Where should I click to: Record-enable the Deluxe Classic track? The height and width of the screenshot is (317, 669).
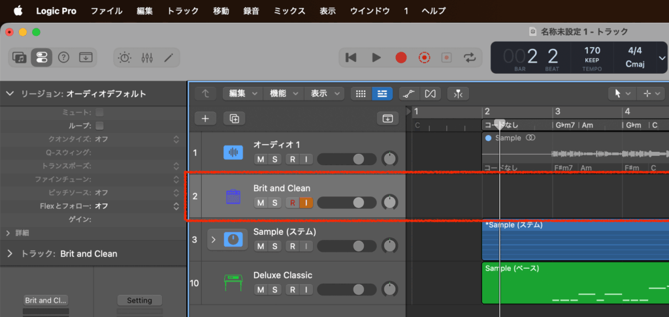pos(292,290)
